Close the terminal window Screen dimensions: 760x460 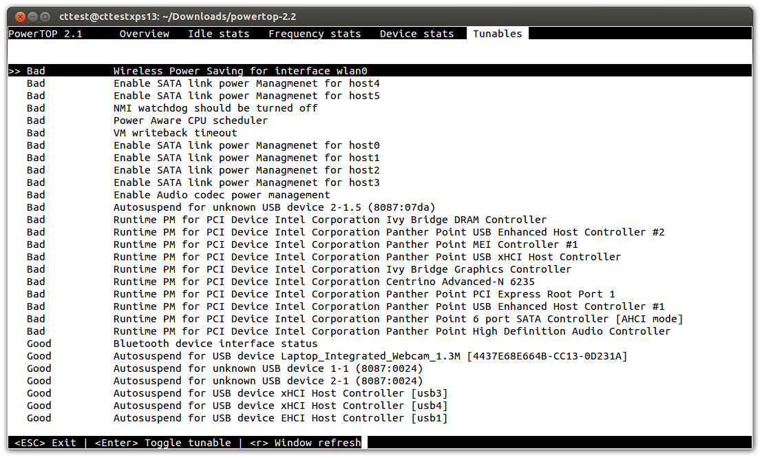coord(21,17)
